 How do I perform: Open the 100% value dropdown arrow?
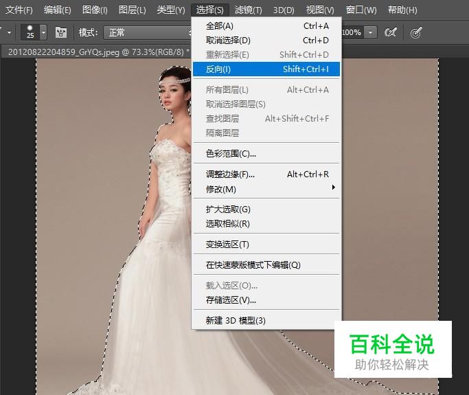(x=371, y=32)
